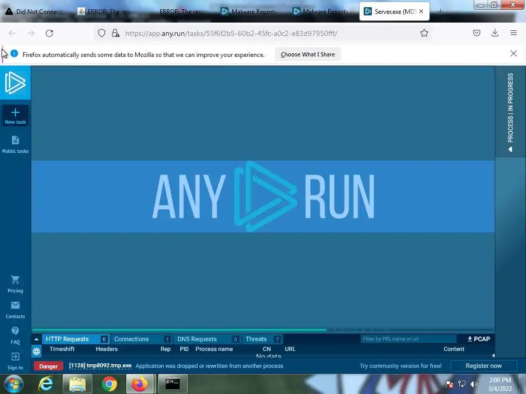The image size is (526, 394).
Task: Bookmark this page with star
Action: [x=424, y=33]
